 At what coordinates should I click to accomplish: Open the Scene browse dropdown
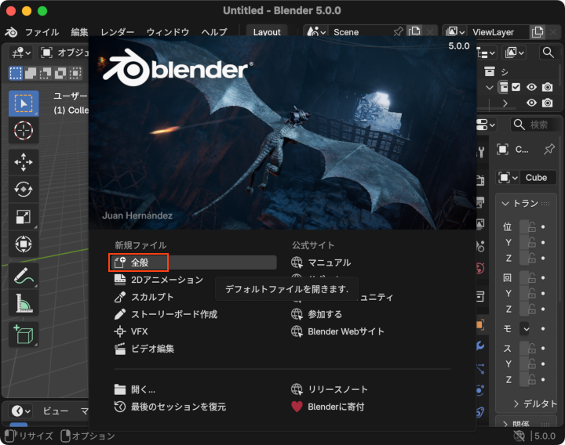[315, 32]
